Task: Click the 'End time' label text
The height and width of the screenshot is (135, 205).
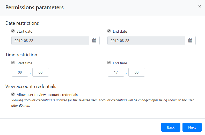Action: point(120,63)
